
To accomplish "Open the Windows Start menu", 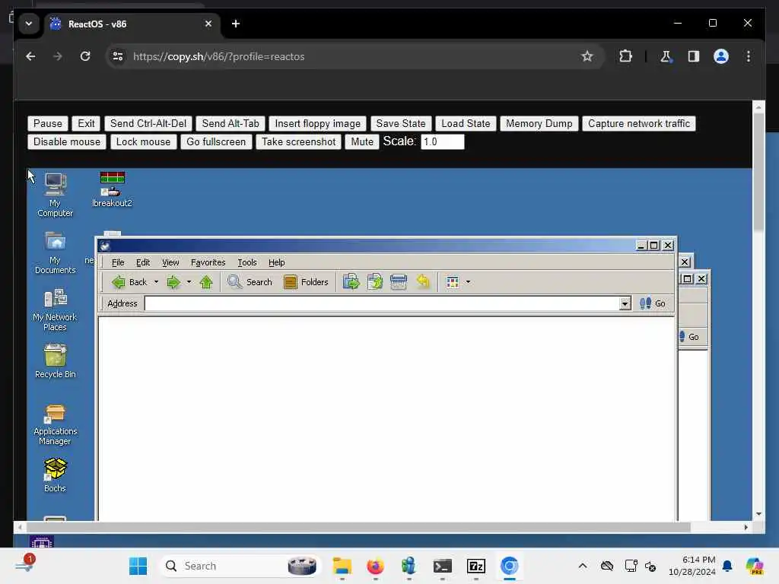I will click(138, 566).
